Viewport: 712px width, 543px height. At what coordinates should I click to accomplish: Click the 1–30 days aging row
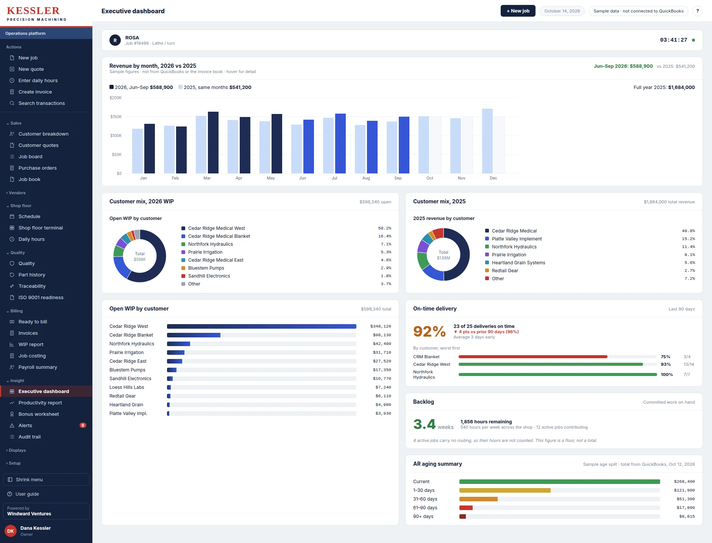coord(554,490)
